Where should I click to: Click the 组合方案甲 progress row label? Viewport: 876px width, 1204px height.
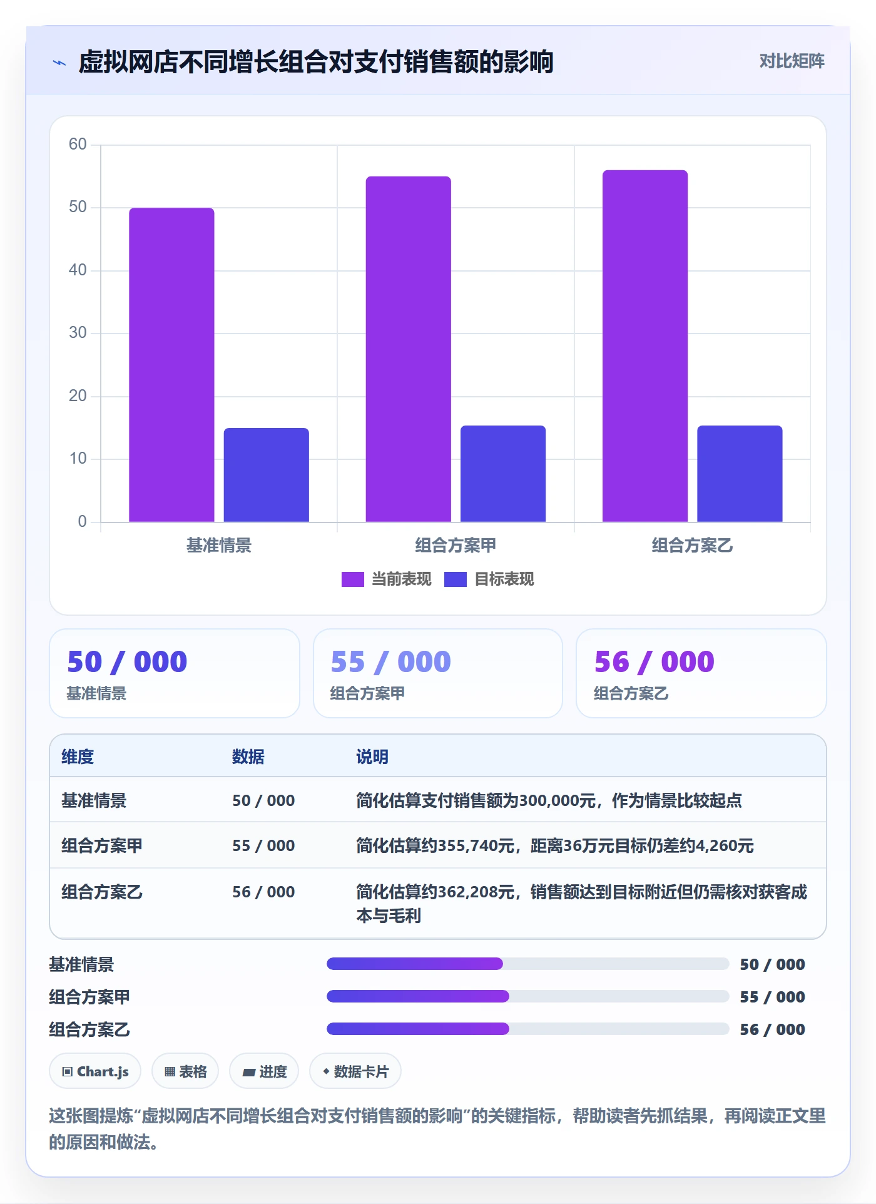coord(89,997)
